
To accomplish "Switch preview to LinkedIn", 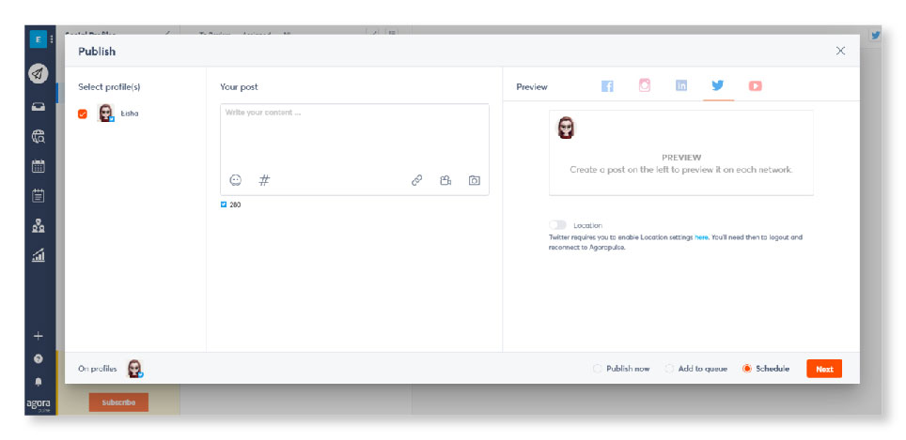I will (681, 86).
